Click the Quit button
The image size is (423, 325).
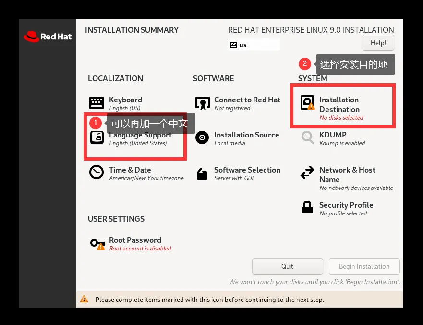[287, 266]
